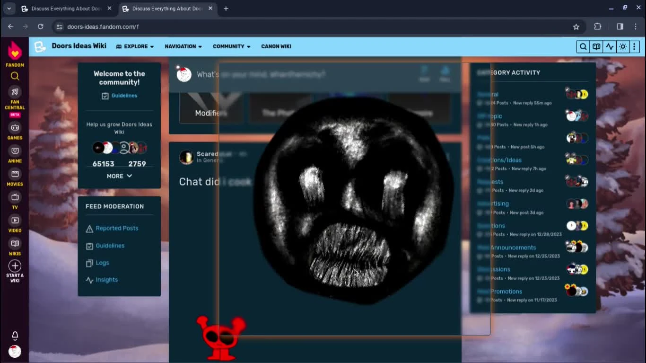Toggle the browser side panel
The width and height of the screenshot is (646, 363).
click(620, 27)
